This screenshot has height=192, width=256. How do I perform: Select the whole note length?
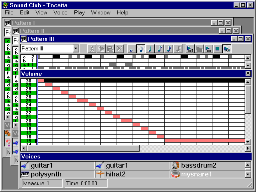pos(132,49)
